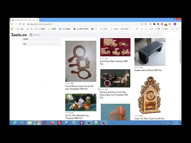191x143 pixels.
Task: Open source in the SEO toolbar
Action: point(115,29)
